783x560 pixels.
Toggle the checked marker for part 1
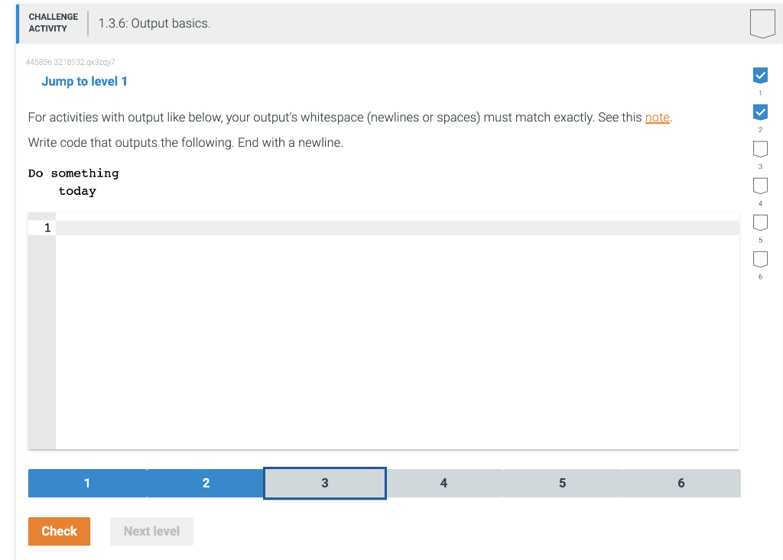point(760,75)
